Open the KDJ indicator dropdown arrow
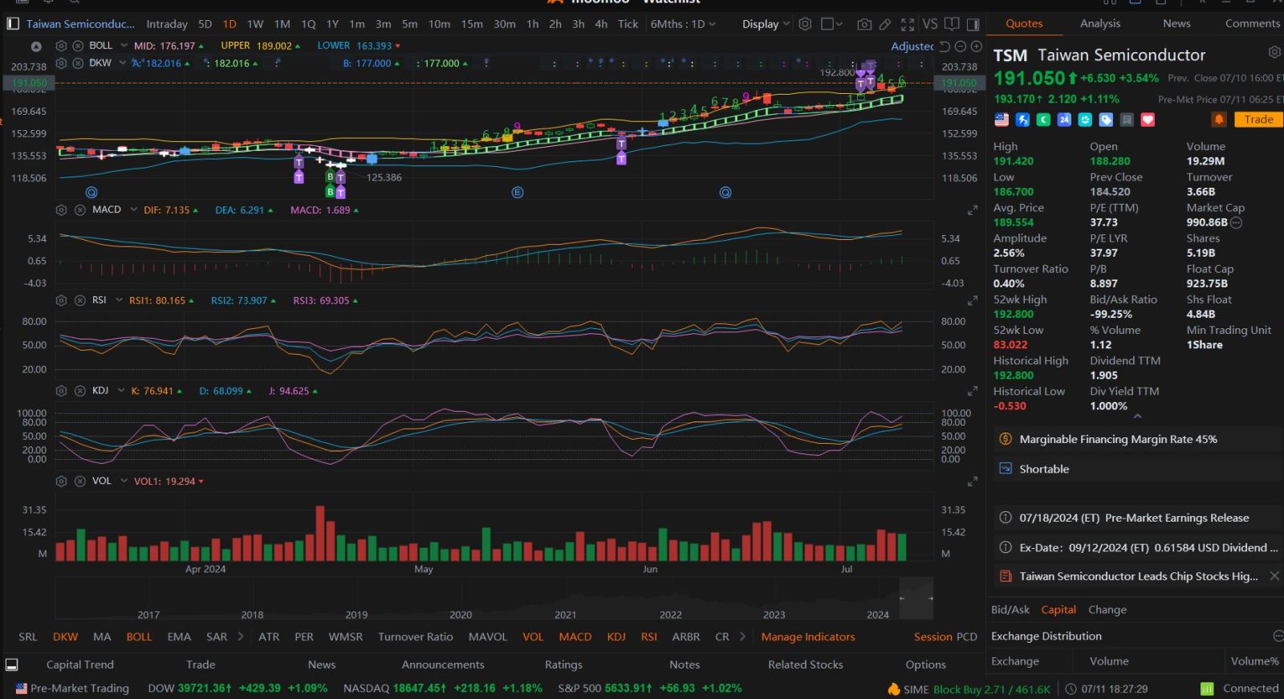1284x699 pixels. coord(121,391)
